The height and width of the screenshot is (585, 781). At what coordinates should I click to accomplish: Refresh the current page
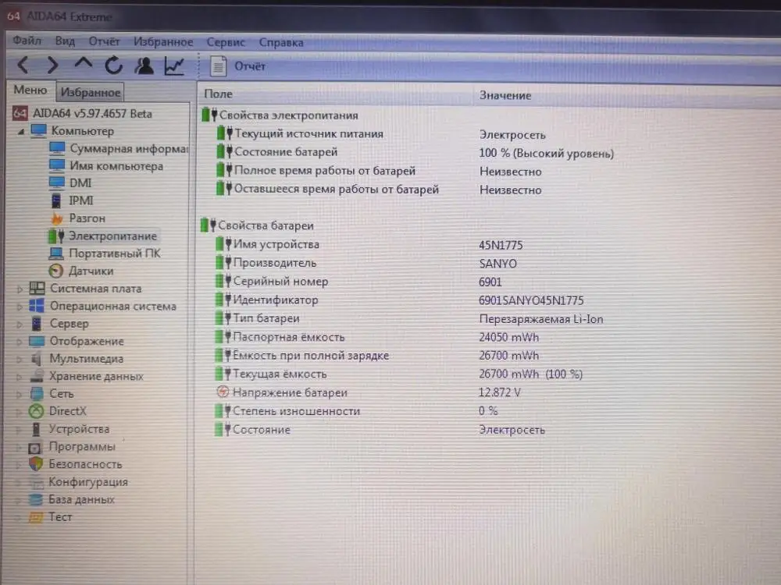coord(113,66)
